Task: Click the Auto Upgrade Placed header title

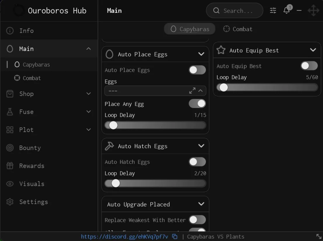Action: click(138, 204)
